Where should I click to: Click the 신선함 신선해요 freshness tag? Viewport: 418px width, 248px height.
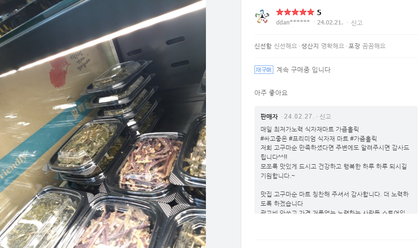point(276,46)
